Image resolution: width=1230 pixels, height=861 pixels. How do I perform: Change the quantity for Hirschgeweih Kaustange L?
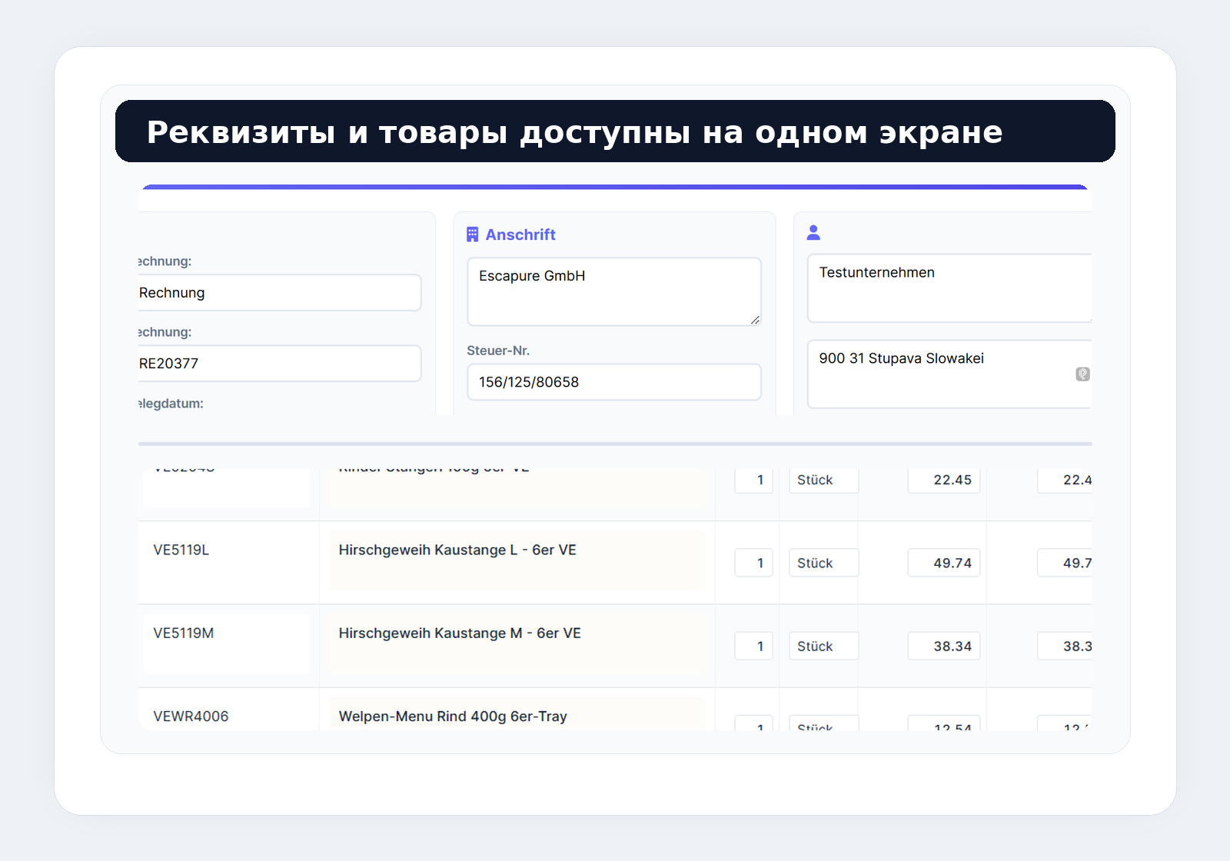(x=753, y=562)
